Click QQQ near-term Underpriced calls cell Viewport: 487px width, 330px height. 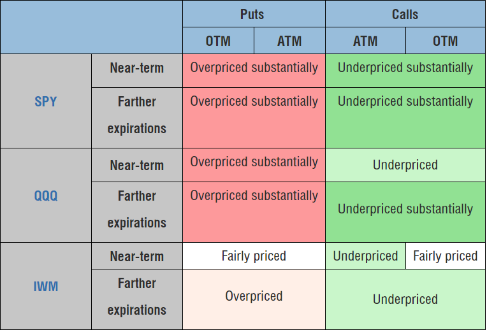[405, 165]
